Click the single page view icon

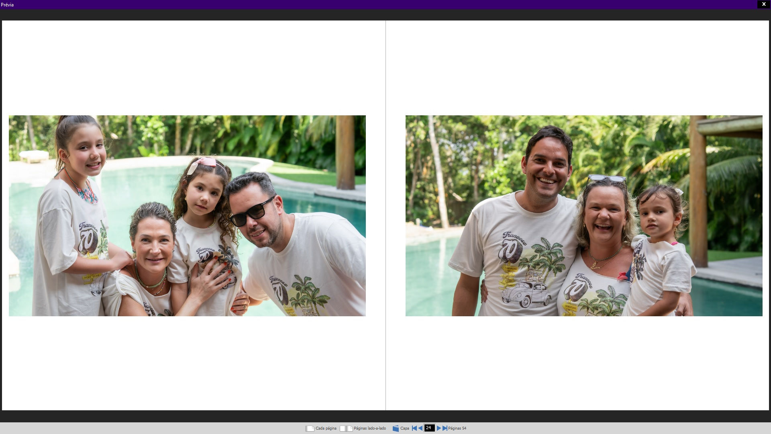click(310, 428)
